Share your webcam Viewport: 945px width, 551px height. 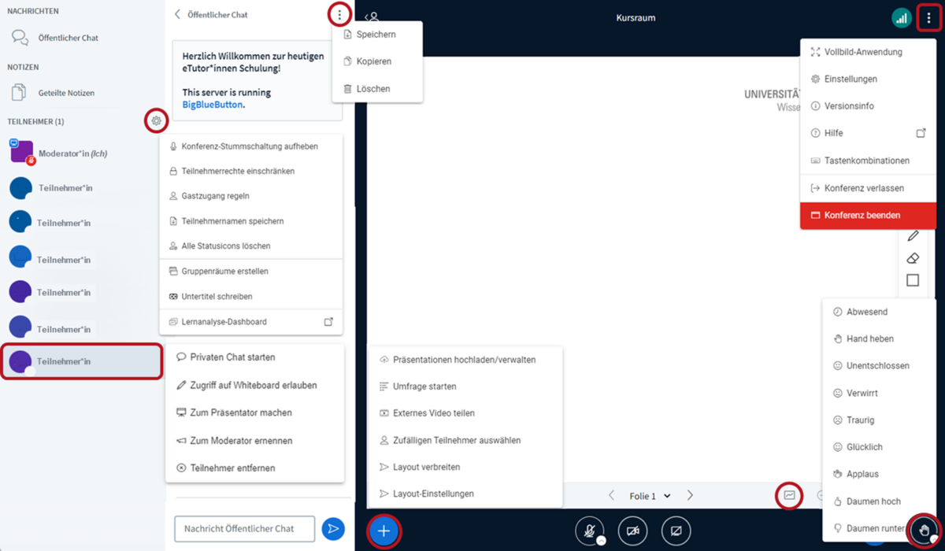point(632,531)
